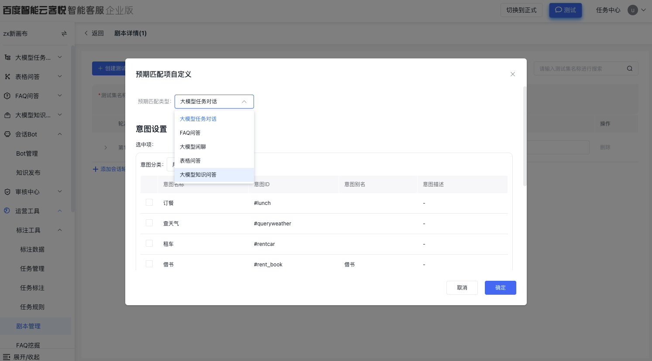
Task: Click the workspace switch arrows icon
Action: coord(64,34)
